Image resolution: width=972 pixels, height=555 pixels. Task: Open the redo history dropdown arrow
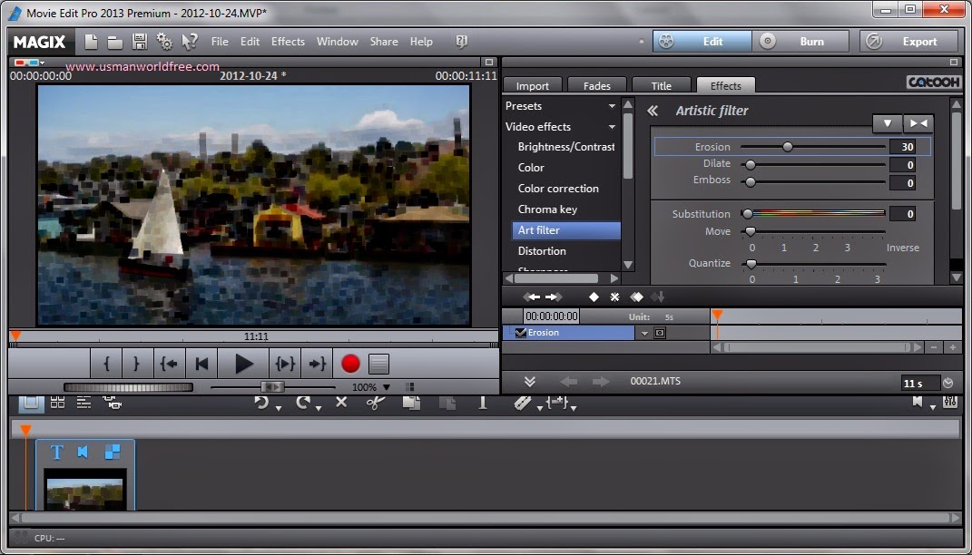[319, 408]
